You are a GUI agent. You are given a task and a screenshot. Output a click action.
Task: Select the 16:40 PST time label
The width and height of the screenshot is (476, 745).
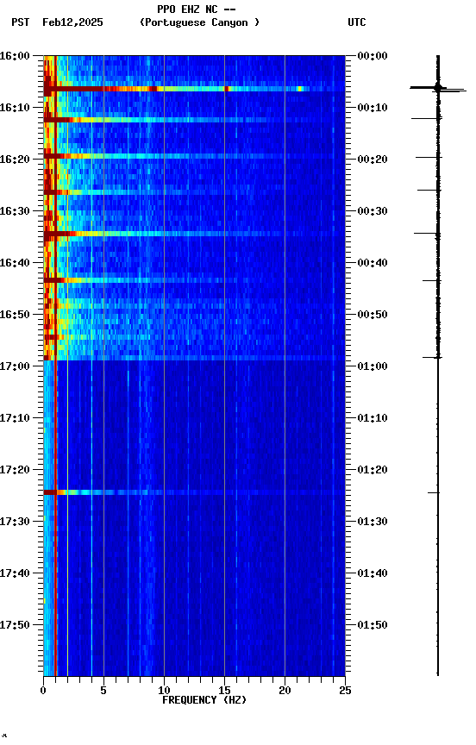(15, 263)
